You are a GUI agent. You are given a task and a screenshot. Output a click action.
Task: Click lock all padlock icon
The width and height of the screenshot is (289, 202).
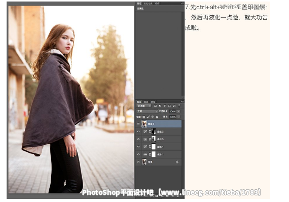[157, 117]
